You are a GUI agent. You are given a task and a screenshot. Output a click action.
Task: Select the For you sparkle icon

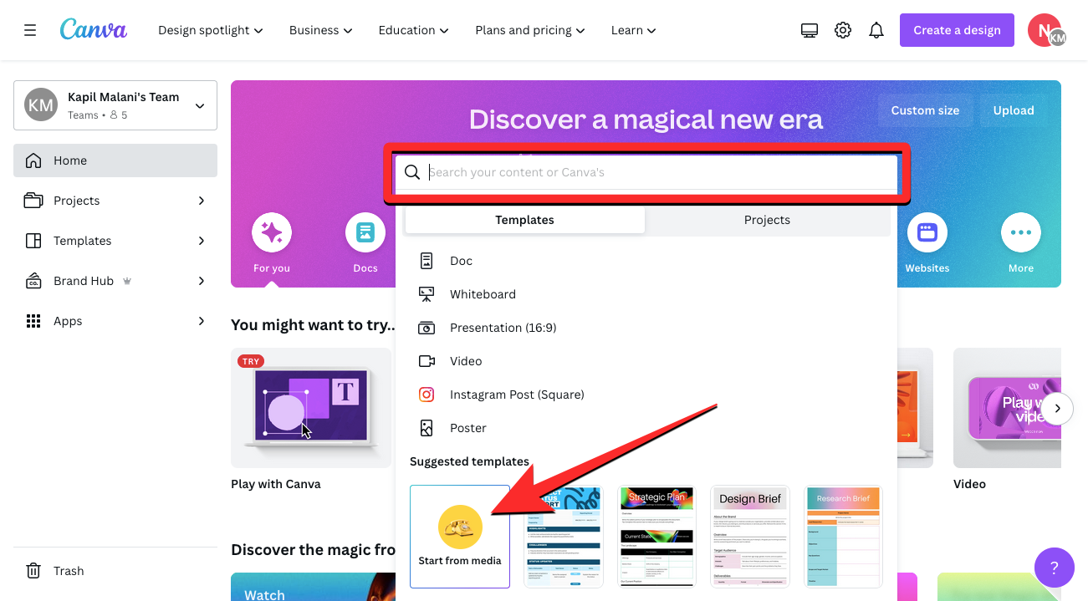coord(271,233)
